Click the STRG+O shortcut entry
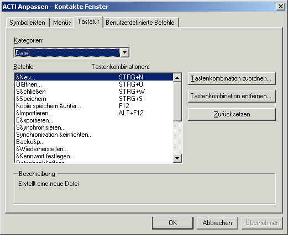The width and height of the screenshot is (288, 235). [131, 84]
